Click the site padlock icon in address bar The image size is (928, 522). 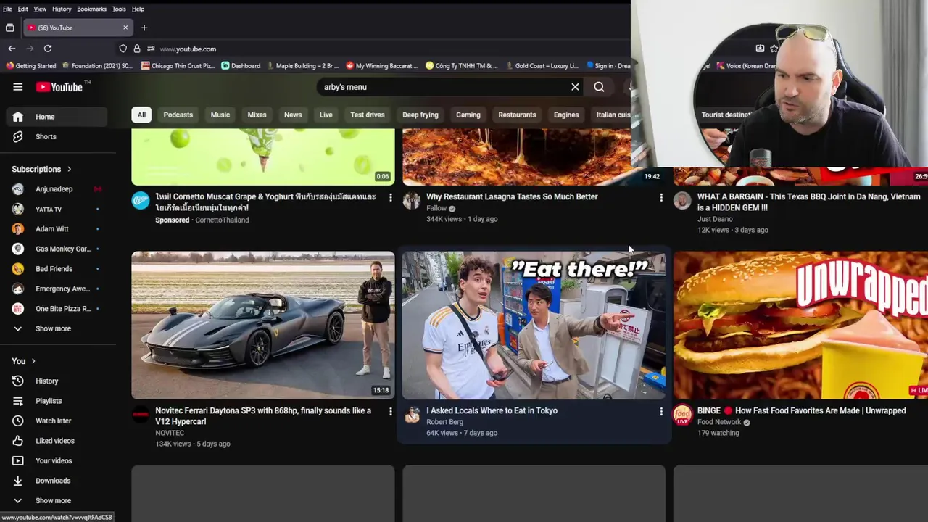(x=137, y=49)
